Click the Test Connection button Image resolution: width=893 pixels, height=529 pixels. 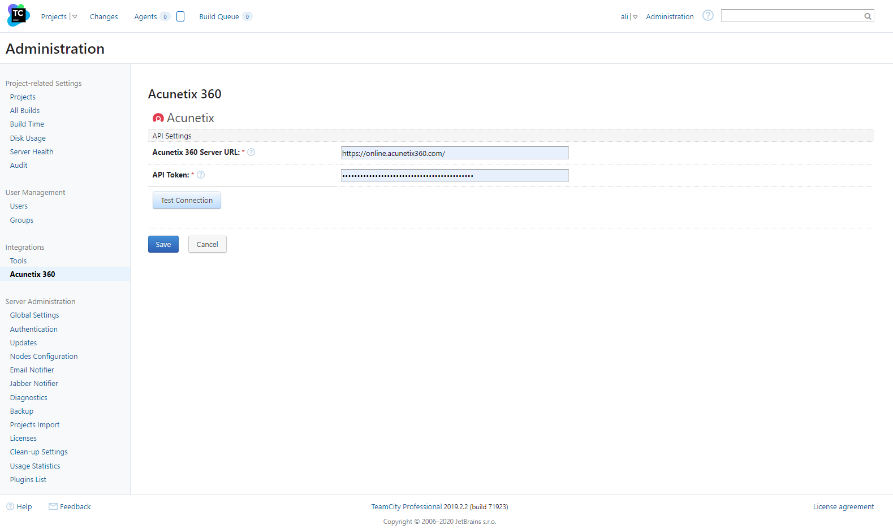coord(187,200)
